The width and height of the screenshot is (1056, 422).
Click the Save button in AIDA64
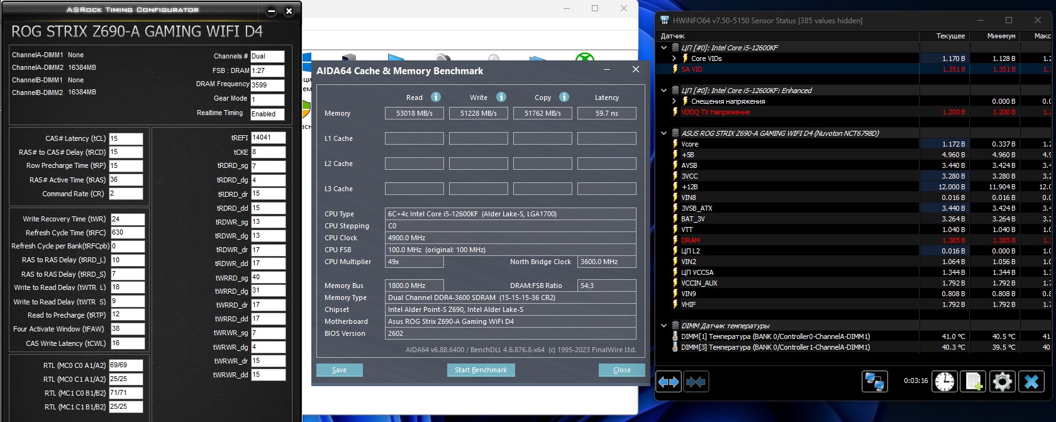tap(339, 370)
